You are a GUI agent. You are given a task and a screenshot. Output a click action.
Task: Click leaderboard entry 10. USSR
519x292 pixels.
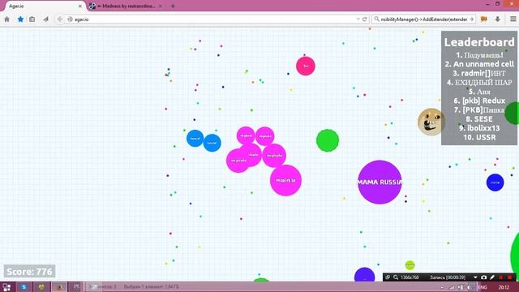[x=479, y=137]
